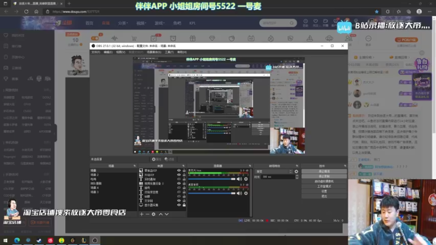Toggle the lock on 零食店GIF source

point(184,170)
